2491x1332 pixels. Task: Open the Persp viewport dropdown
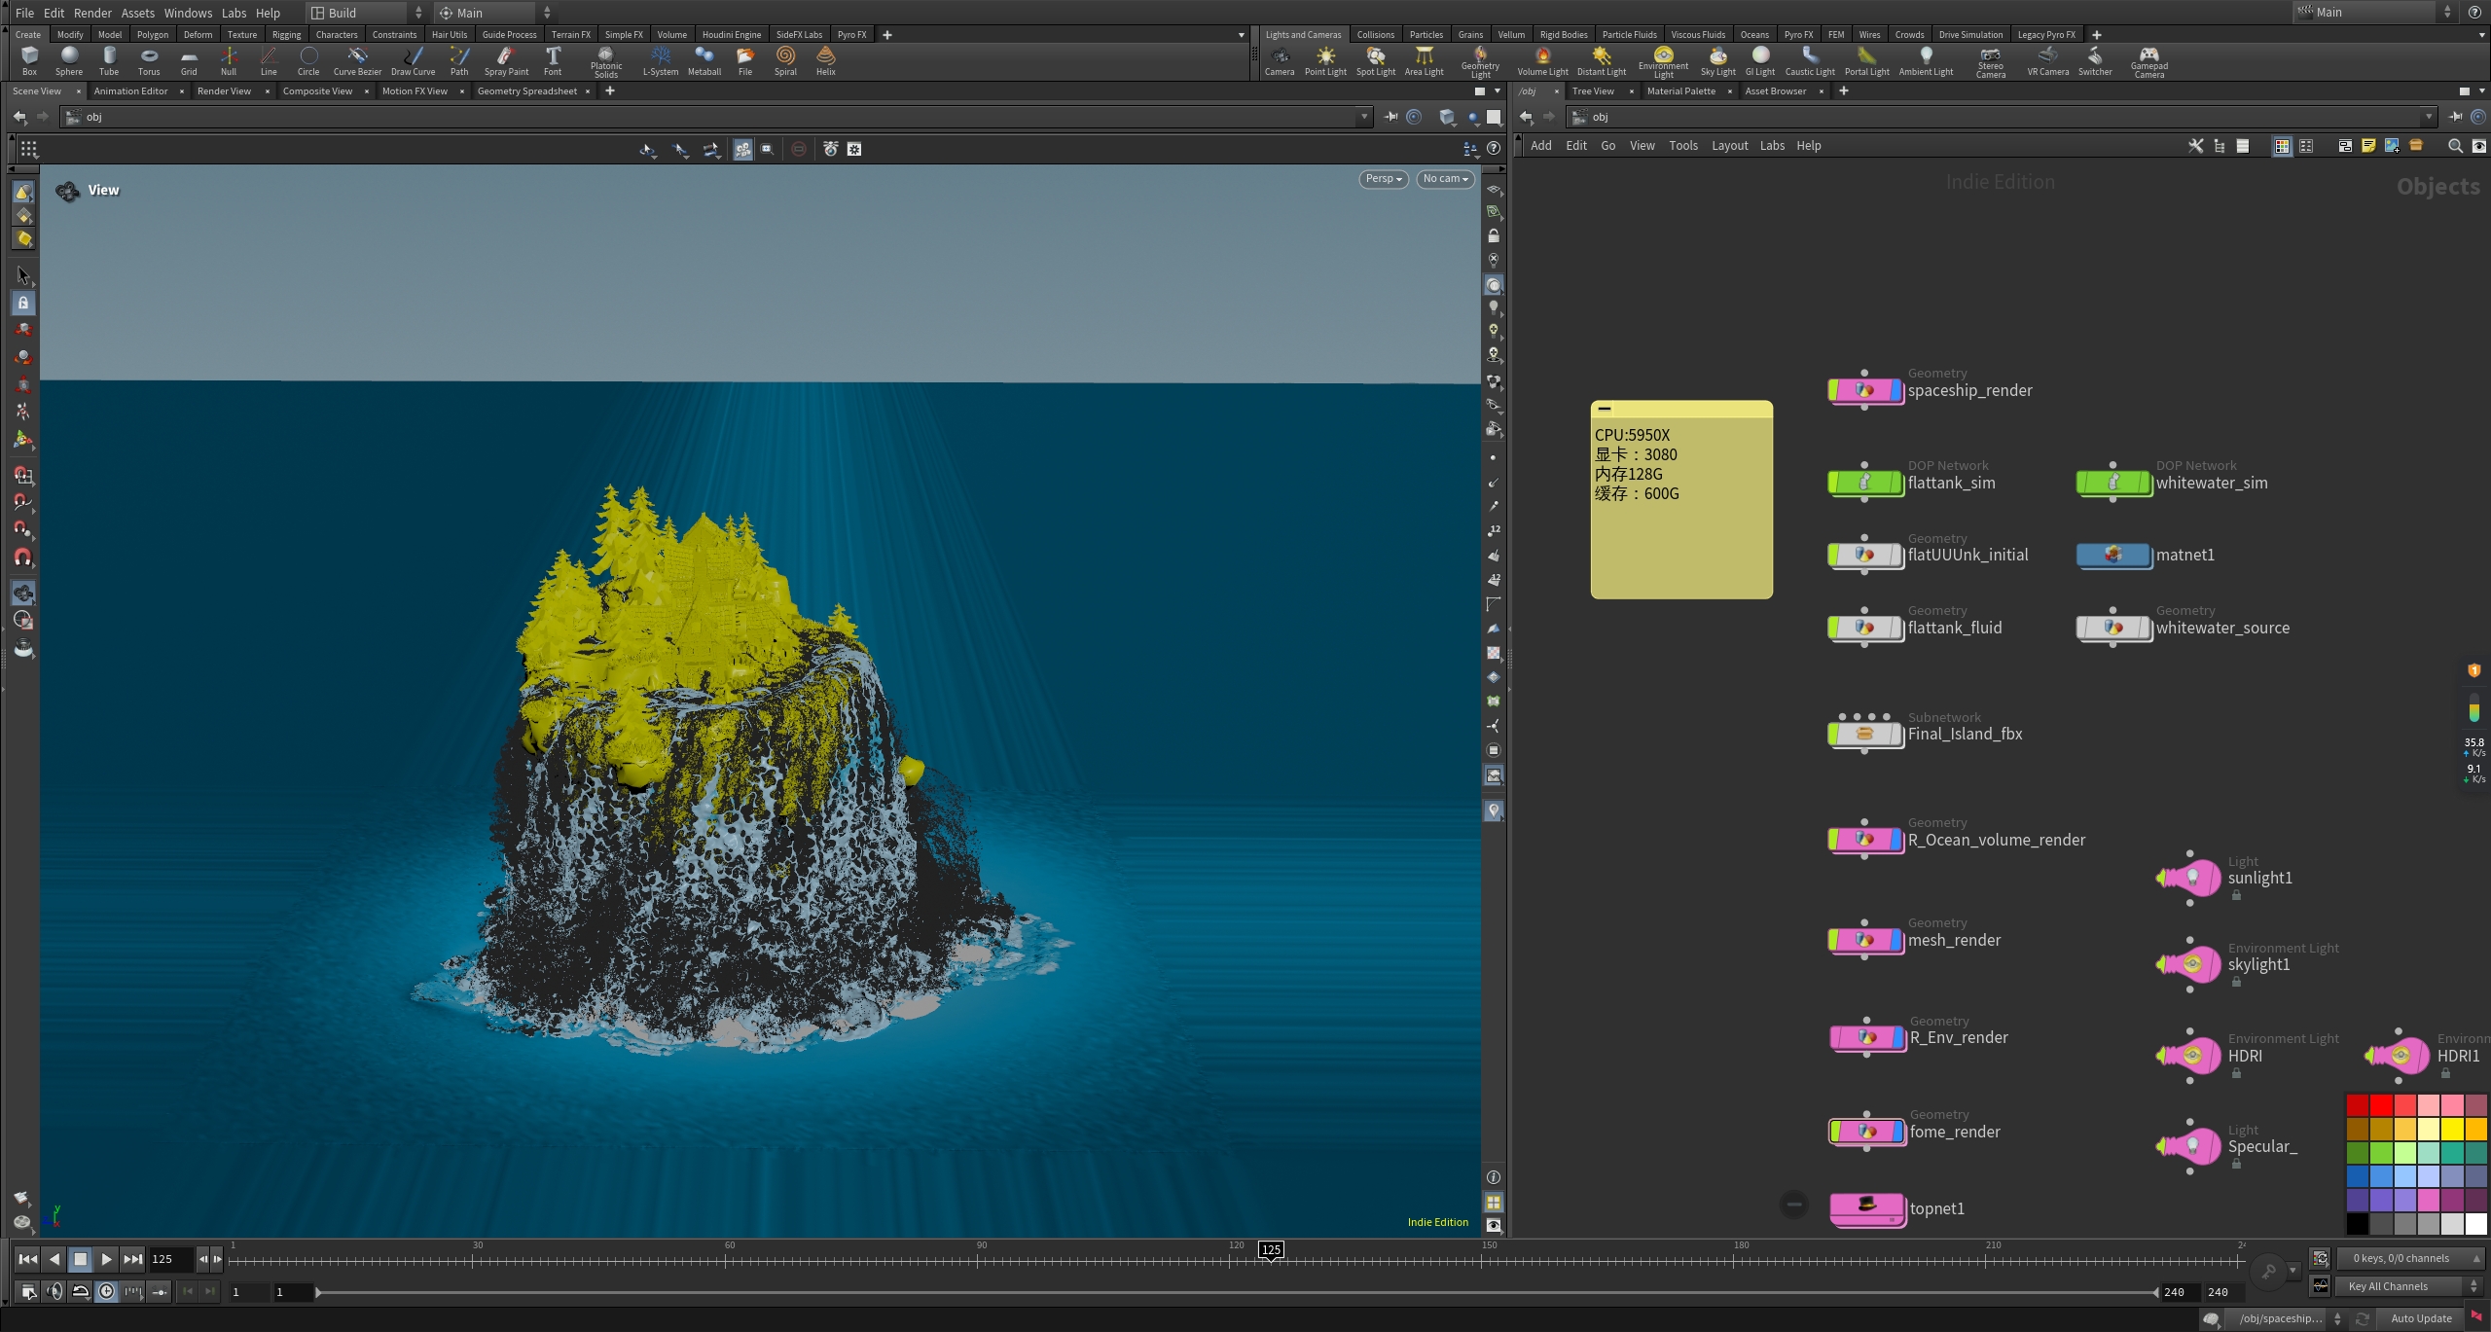(1382, 179)
